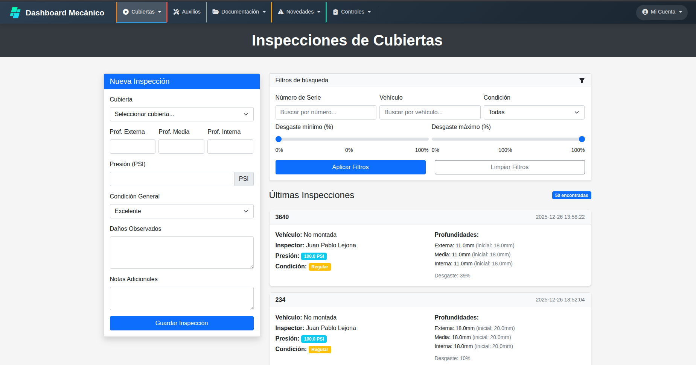The image size is (696, 365).
Task: Expand the Condición filter set to Todas
Action: click(x=534, y=112)
